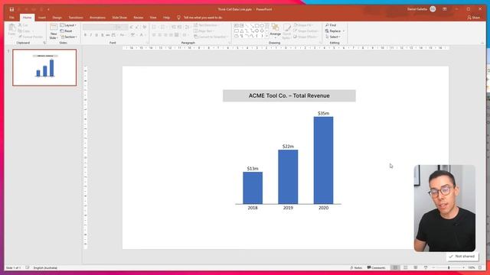Viewport: 490px width, 275px height.
Task: Open the Design tab
Action: pos(57,18)
